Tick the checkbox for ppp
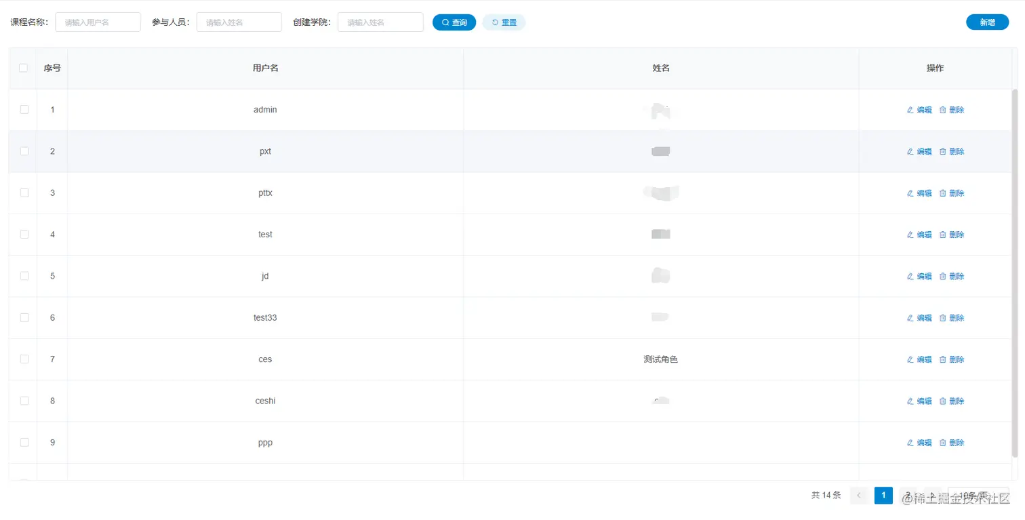This screenshot has width=1025, height=520. coord(24,442)
